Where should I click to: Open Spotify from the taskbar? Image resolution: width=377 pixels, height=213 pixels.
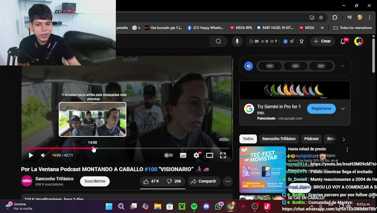pos(194,206)
